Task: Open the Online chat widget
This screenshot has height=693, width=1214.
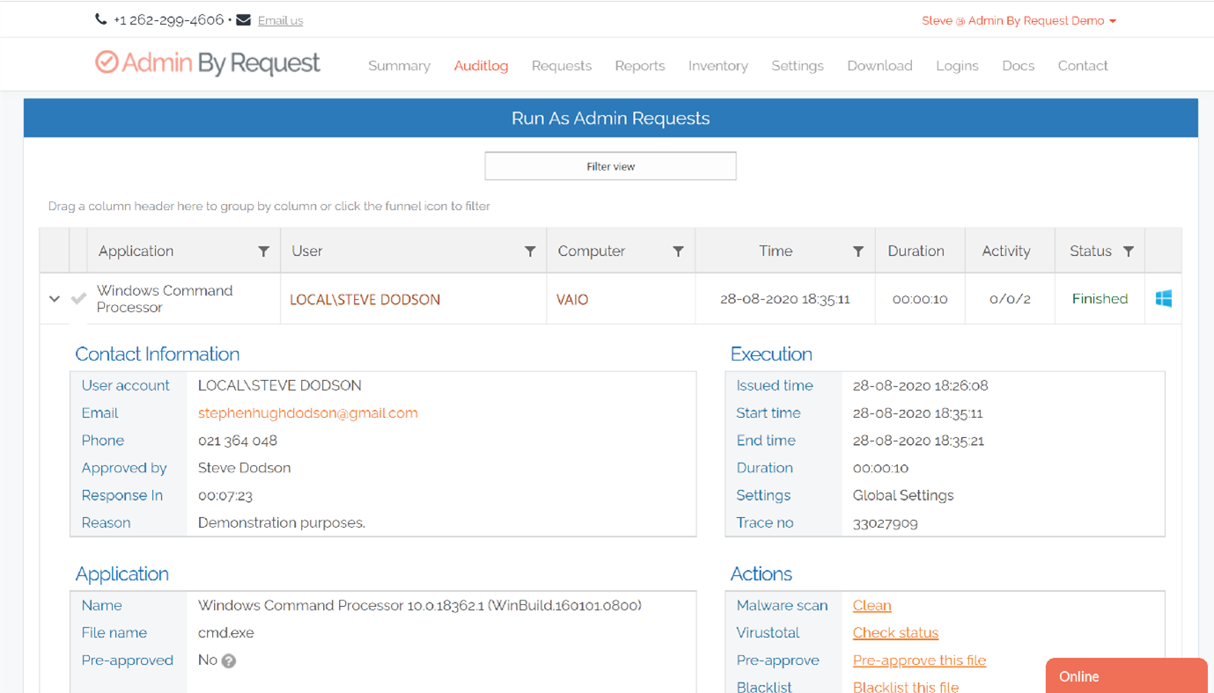Action: tap(1126, 675)
